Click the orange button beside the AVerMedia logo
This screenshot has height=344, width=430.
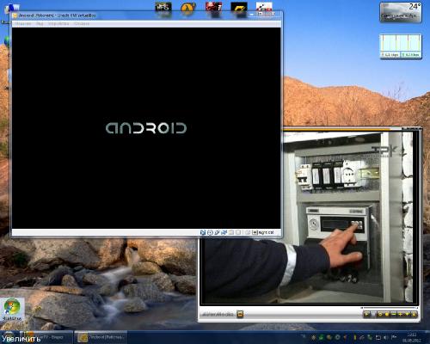pyautogui.click(x=240, y=314)
